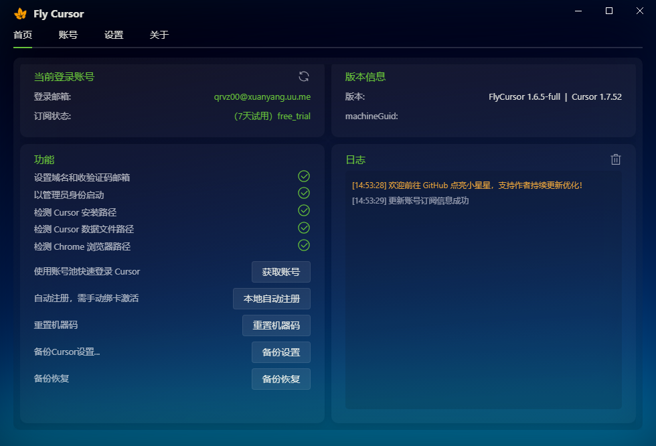Toggle the status indicator for 设置域名 row

[304, 176]
